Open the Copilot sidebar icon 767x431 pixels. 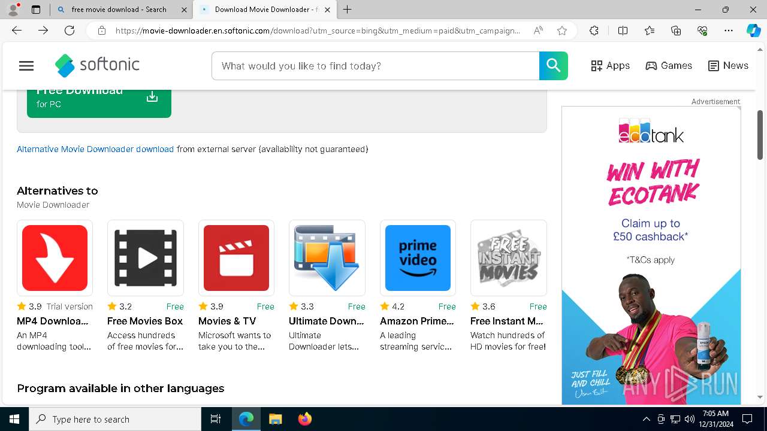(x=753, y=31)
